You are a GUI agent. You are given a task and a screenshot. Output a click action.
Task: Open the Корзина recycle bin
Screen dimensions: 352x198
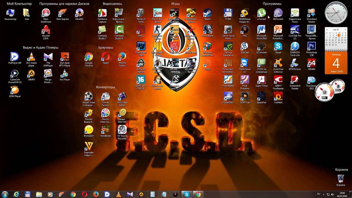coord(340,180)
